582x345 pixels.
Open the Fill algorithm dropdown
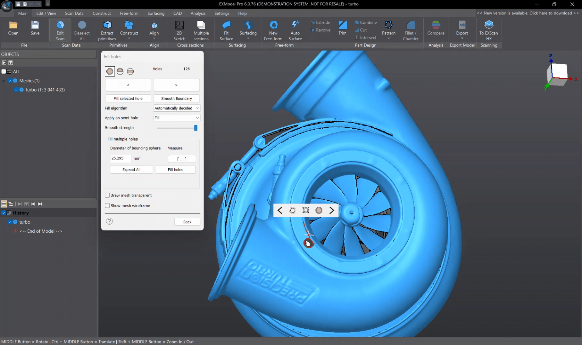(177, 108)
